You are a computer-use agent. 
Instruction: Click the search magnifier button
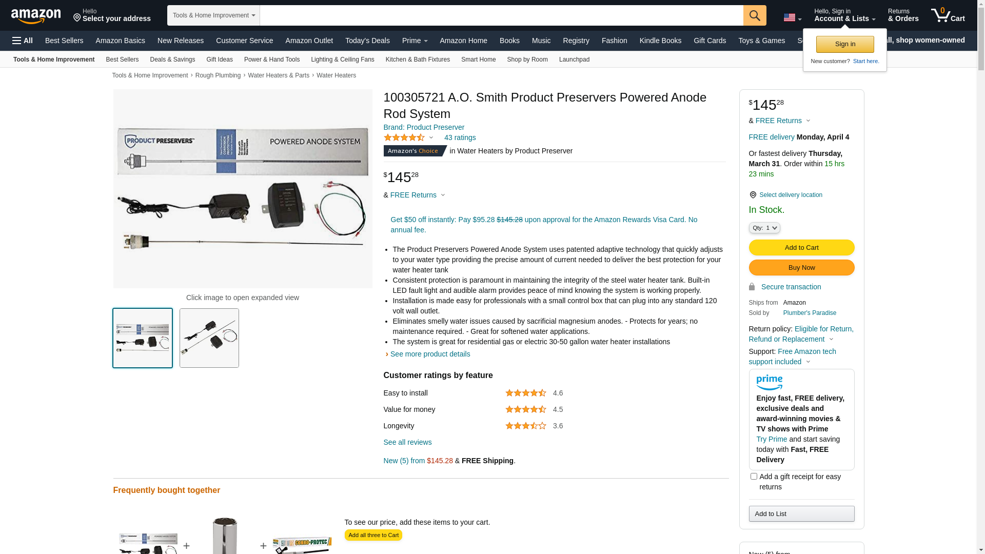point(754,15)
